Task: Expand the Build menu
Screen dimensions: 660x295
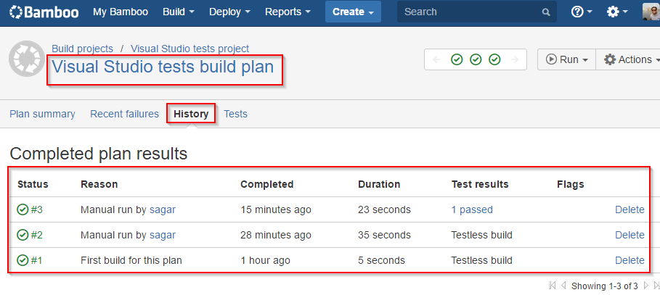Action: (x=179, y=12)
